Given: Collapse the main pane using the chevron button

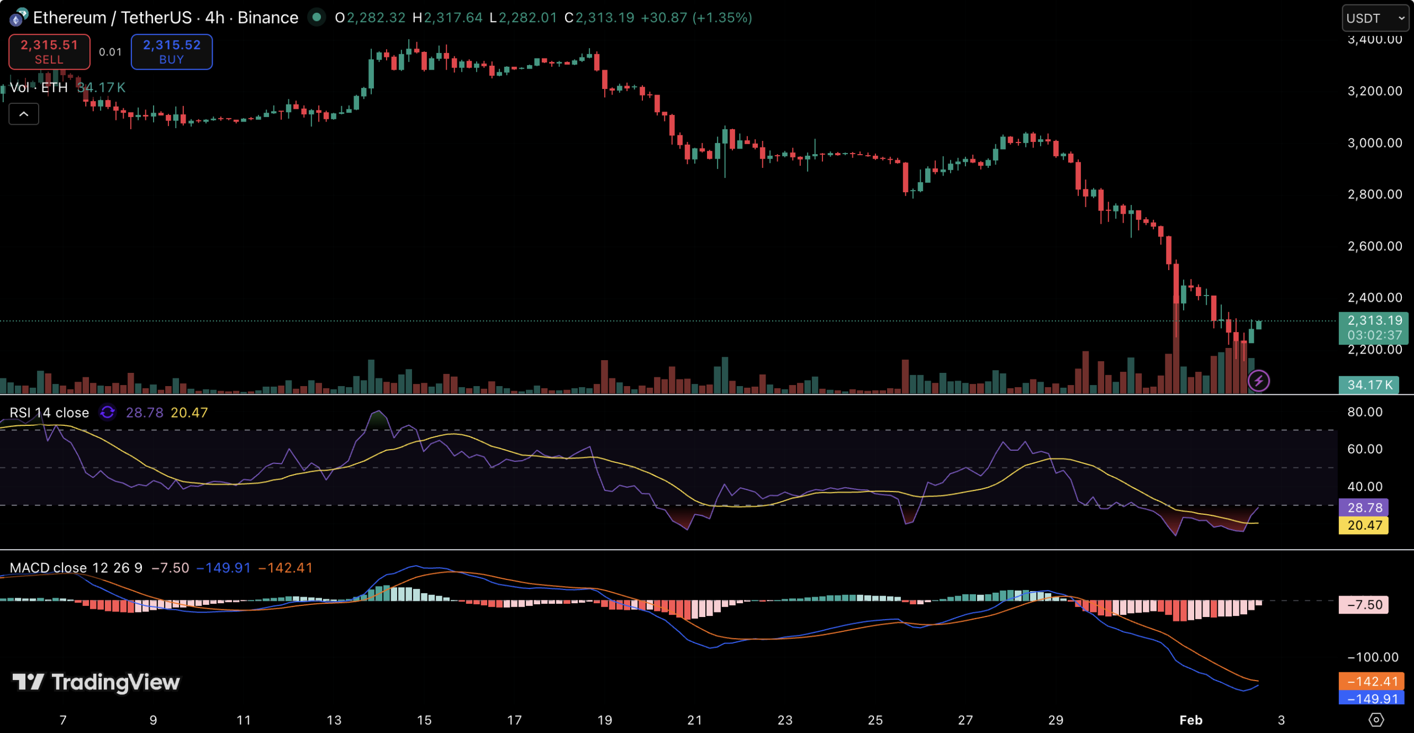Looking at the screenshot, I should pyautogui.click(x=23, y=114).
